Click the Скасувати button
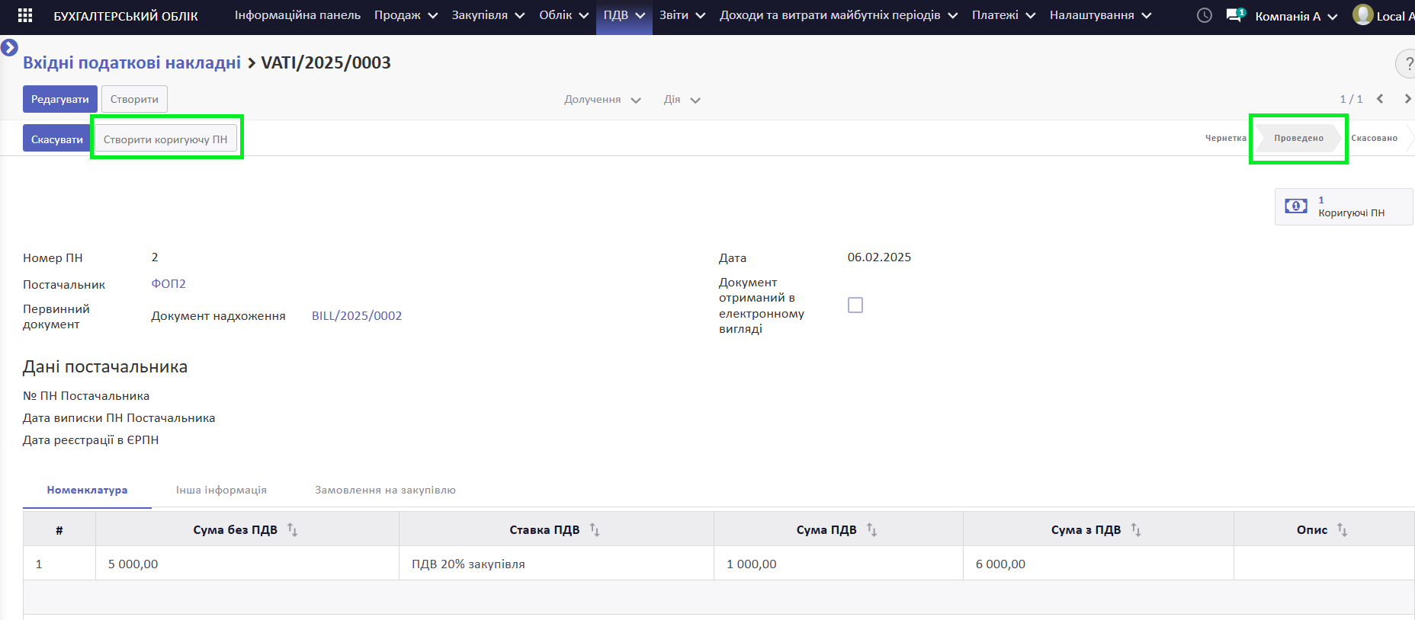Viewport: 1415px width, 620px height. [57, 139]
